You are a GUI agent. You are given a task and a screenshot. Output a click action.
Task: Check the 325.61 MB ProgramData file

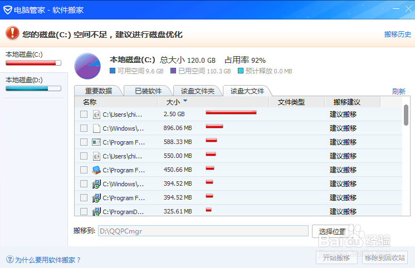pyautogui.click(x=84, y=211)
